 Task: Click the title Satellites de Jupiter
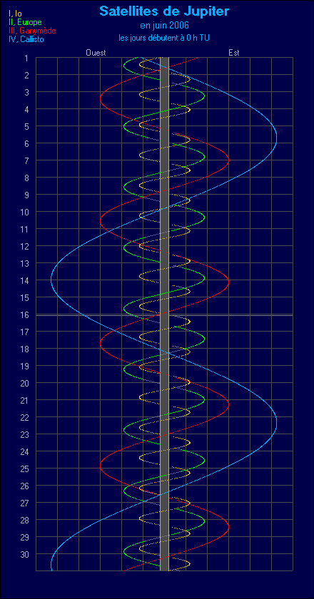(164, 11)
